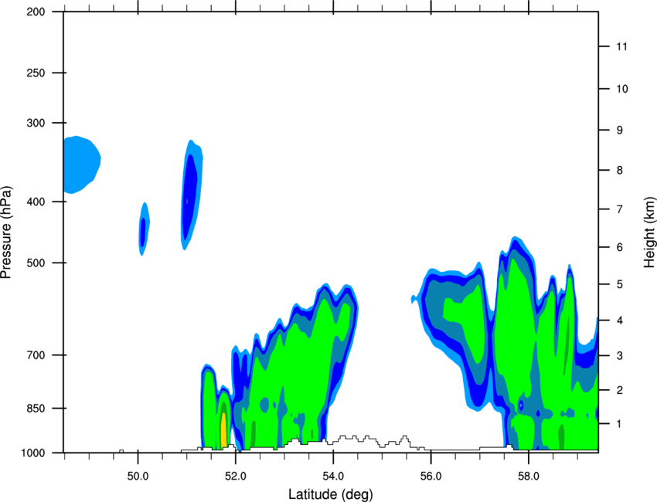Screen dimensions: 657x502
Task: Click the 1 km height label
Action: pos(620,424)
